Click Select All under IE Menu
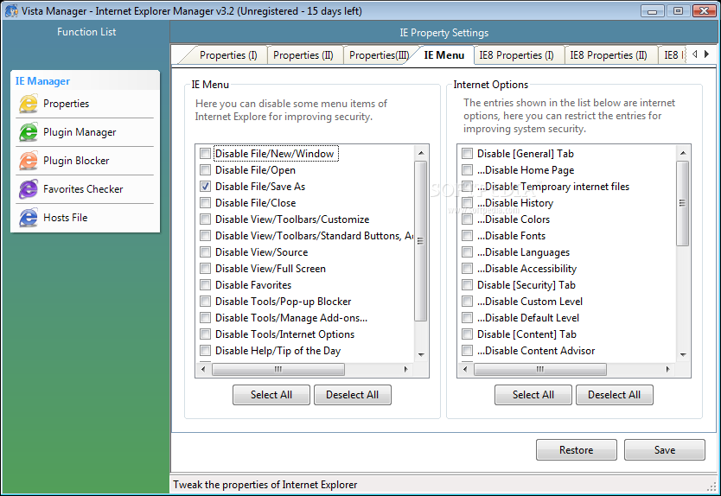 tap(271, 395)
